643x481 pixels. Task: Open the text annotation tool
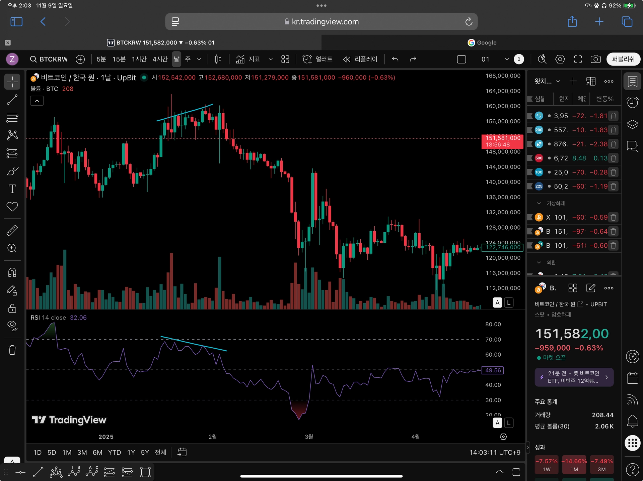(x=12, y=189)
